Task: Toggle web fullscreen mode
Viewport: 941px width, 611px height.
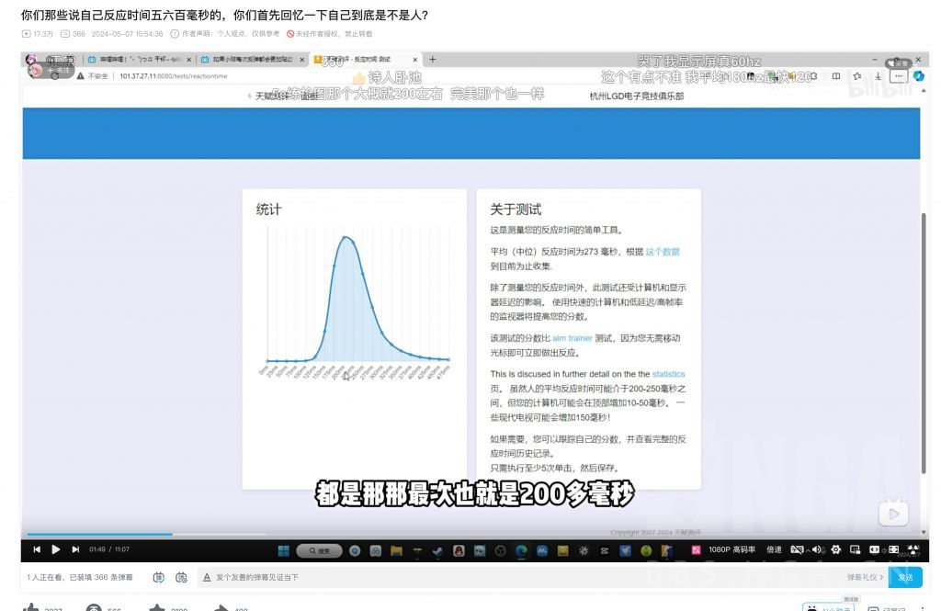Action: (x=874, y=549)
